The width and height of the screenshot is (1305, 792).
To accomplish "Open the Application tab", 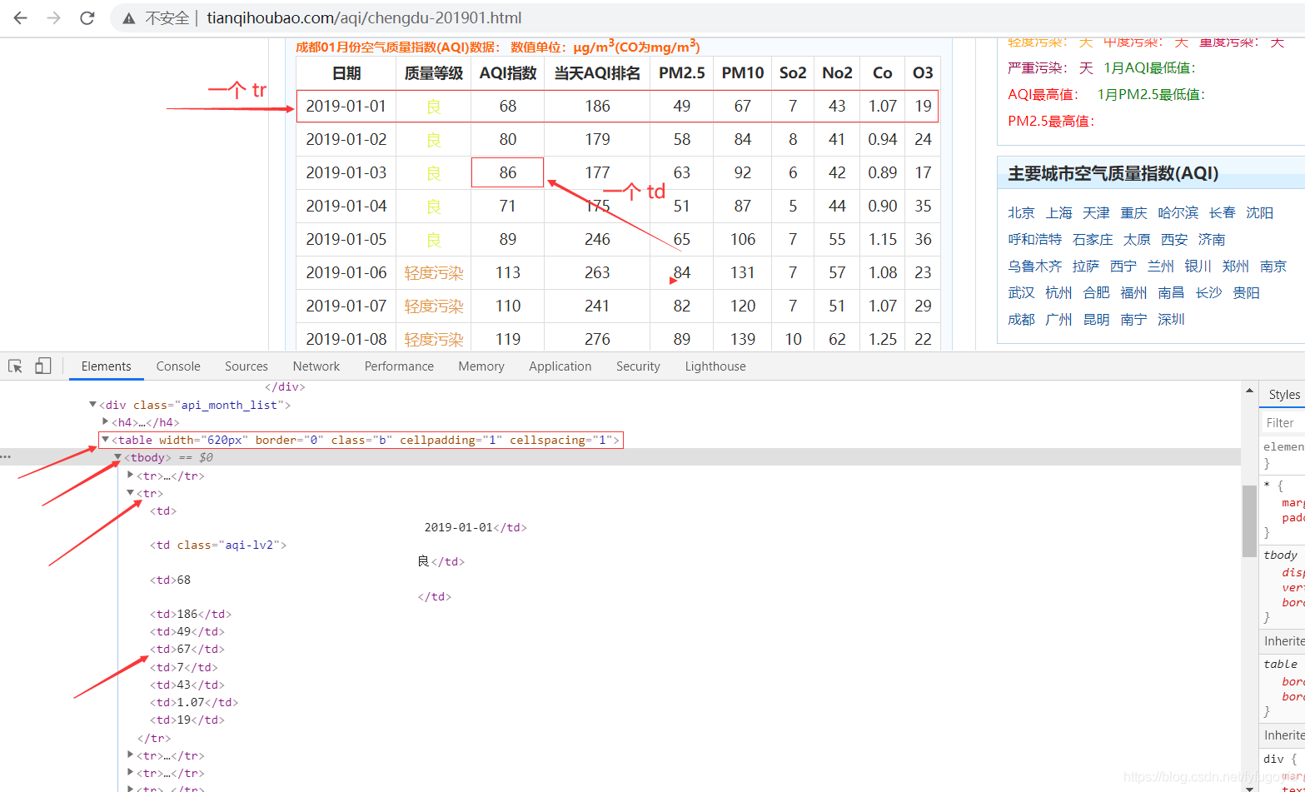I will [x=560, y=366].
